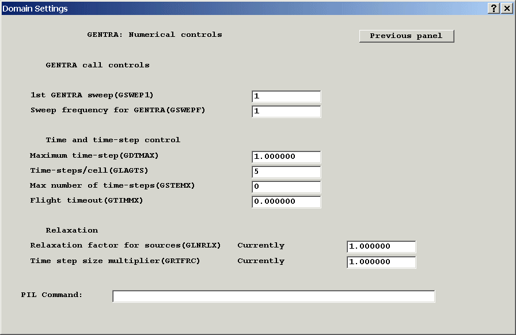Select the Flight timeout (GTIMMX) value box
This screenshot has height=335, width=516.
click(286, 202)
